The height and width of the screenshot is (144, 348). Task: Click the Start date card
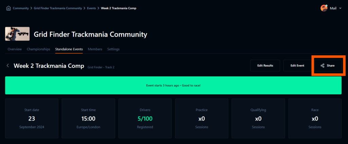tap(32, 118)
